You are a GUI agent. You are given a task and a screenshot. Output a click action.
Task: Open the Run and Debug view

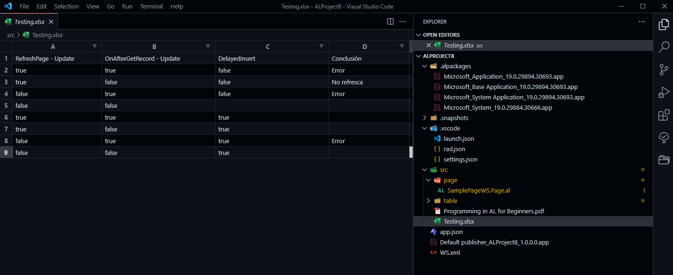(x=664, y=92)
